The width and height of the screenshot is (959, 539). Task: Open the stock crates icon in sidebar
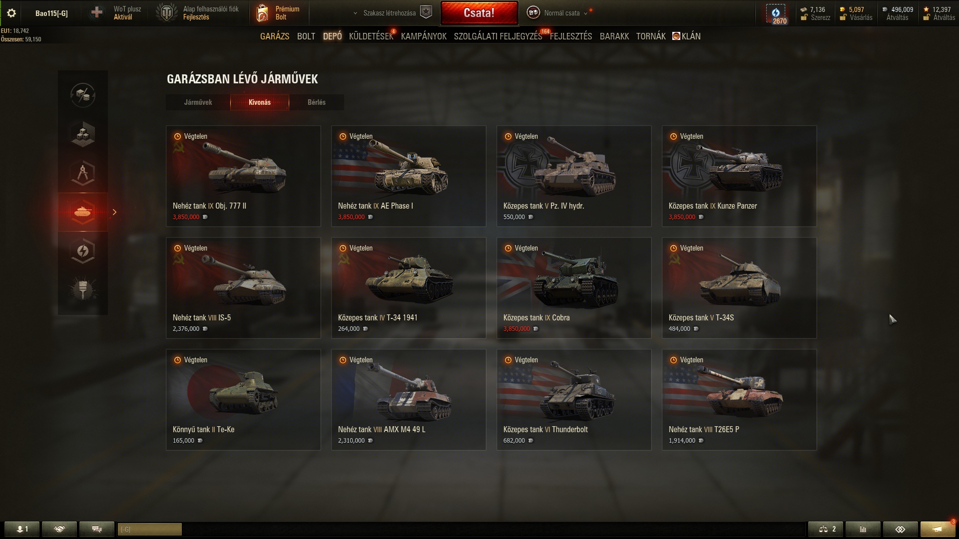point(83,134)
